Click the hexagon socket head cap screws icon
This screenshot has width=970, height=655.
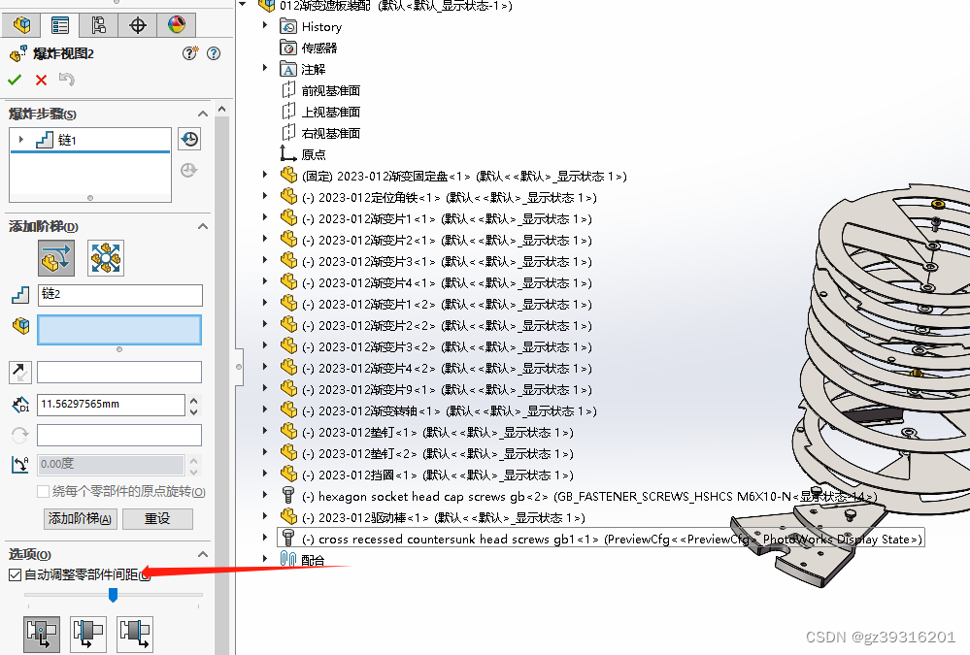[x=288, y=496]
